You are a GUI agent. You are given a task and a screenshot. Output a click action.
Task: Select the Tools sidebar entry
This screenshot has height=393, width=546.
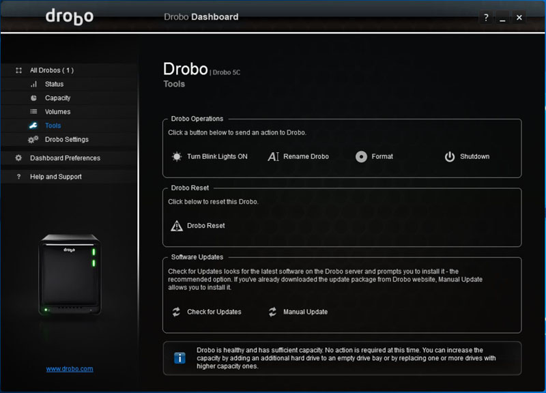point(53,126)
